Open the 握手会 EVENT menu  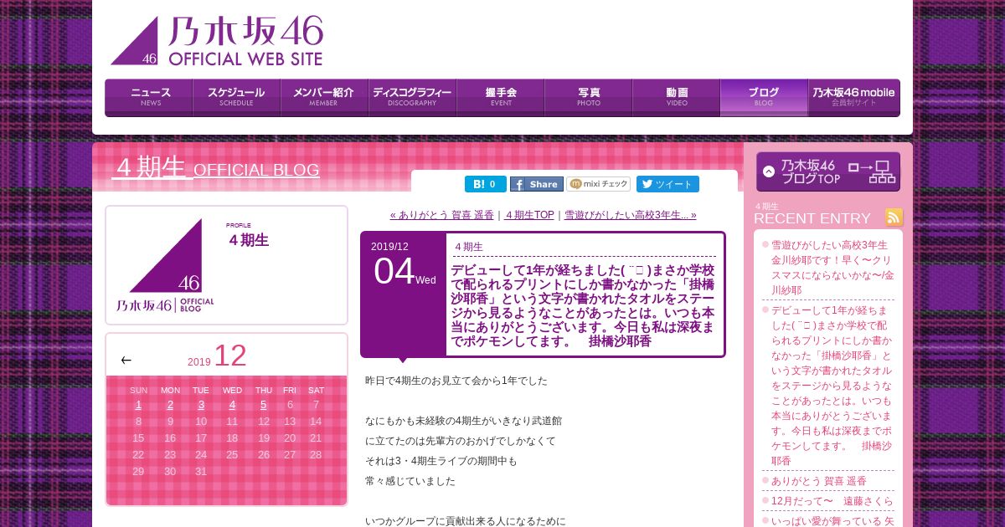[501, 98]
